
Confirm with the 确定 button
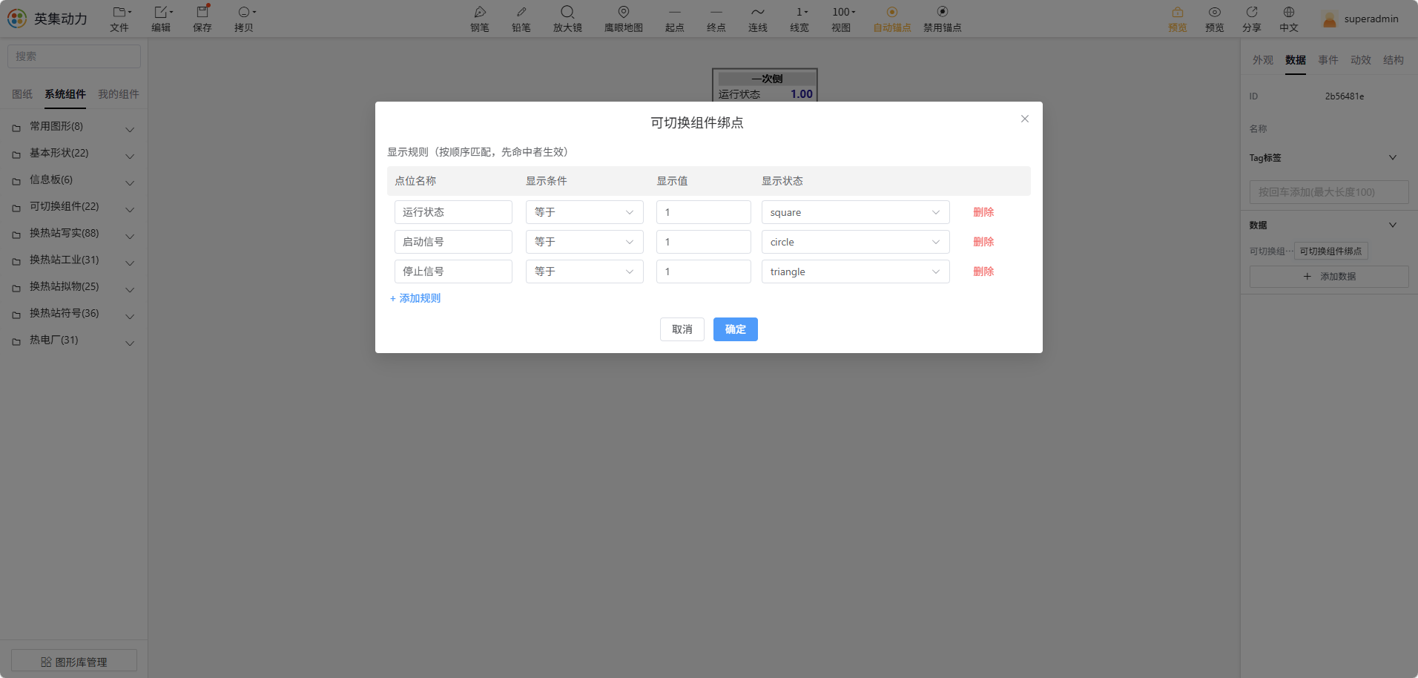point(736,329)
